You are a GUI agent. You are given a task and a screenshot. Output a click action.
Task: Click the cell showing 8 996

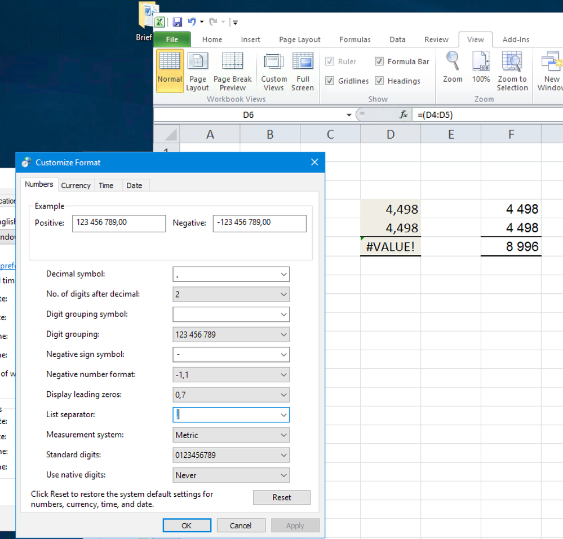511,247
